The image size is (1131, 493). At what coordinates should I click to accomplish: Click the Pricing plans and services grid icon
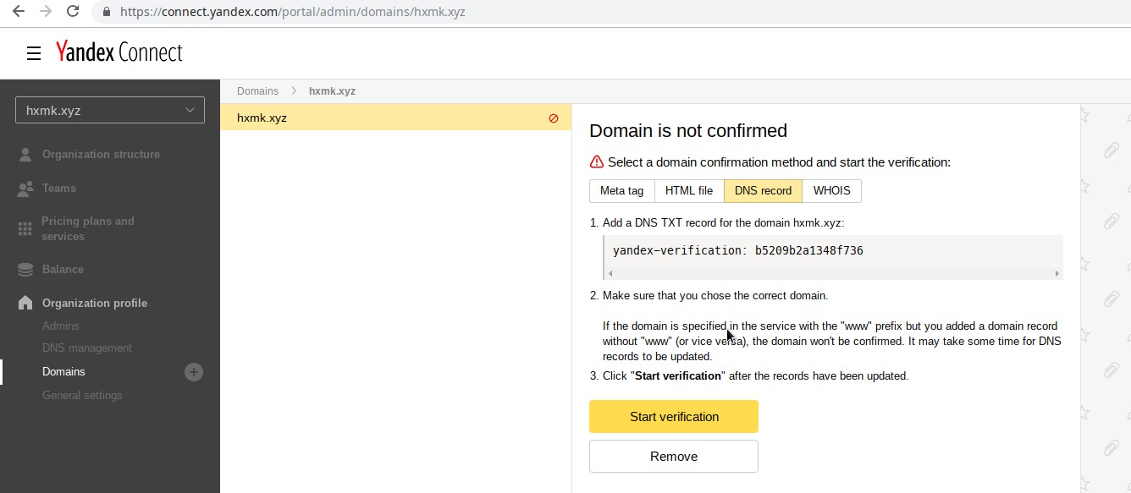click(x=25, y=228)
